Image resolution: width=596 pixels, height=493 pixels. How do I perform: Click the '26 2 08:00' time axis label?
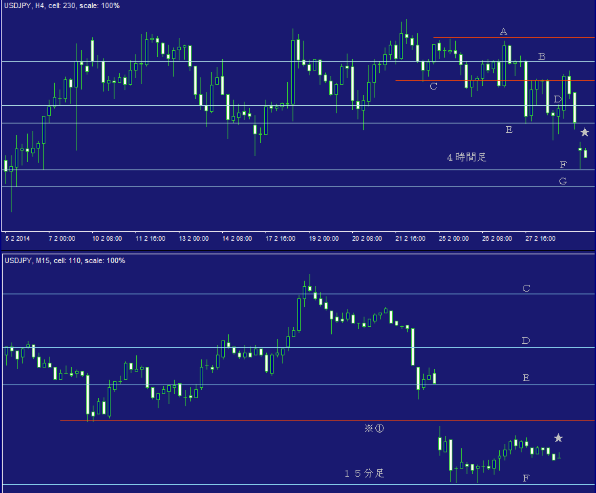[x=497, y=238]
